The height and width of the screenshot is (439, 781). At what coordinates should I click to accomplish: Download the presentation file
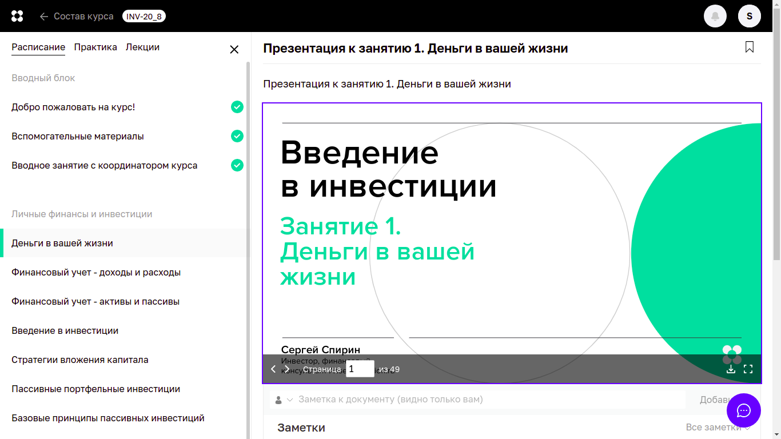[x=731, y=369]
